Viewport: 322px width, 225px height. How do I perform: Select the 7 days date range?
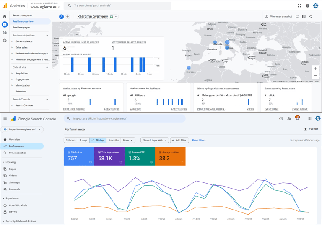point(83,140)
